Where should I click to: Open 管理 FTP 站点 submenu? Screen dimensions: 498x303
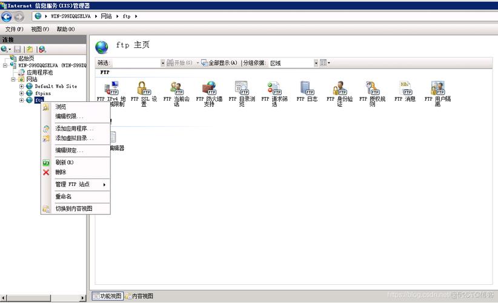click(x=76, y=184)
